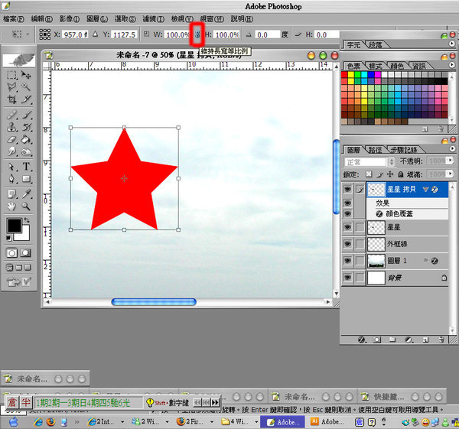Select the Move tool
Screen dimensions: 459x429
(x=27, y=76)
